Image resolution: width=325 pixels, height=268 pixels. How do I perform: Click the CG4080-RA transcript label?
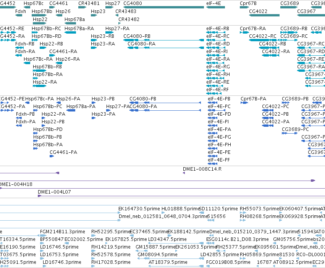[142, 44]
